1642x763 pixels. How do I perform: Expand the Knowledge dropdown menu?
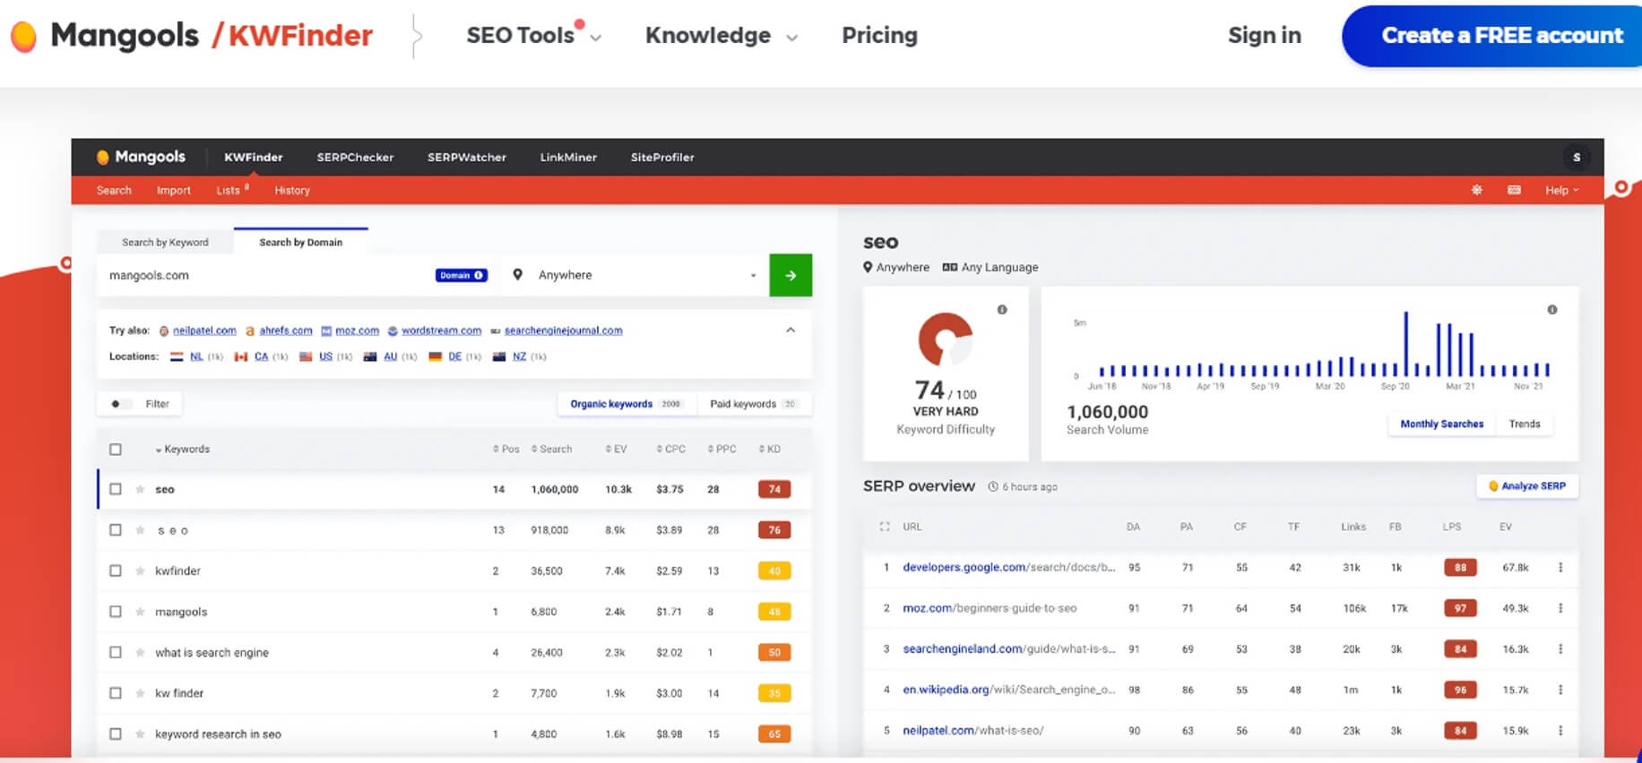(x=721, y=35)
